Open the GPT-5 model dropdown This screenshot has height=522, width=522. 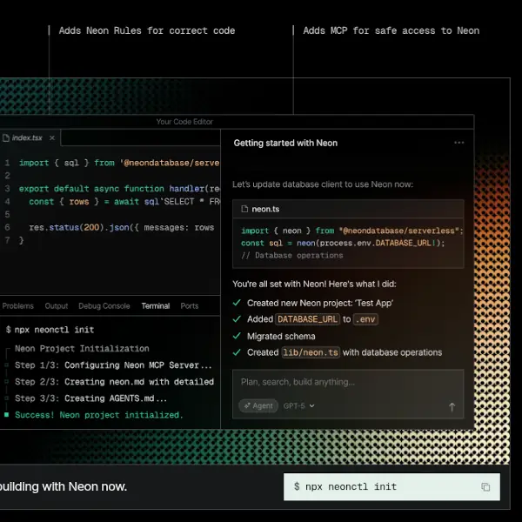298,405
